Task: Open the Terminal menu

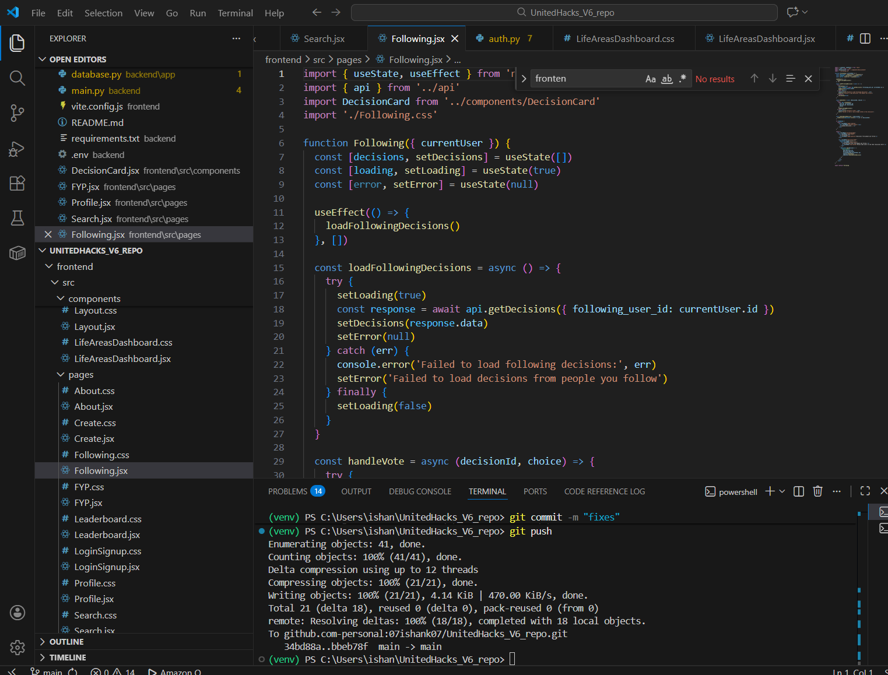Action: [x=235, y=13]
